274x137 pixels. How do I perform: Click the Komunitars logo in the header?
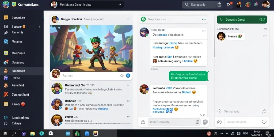point(25,5)
